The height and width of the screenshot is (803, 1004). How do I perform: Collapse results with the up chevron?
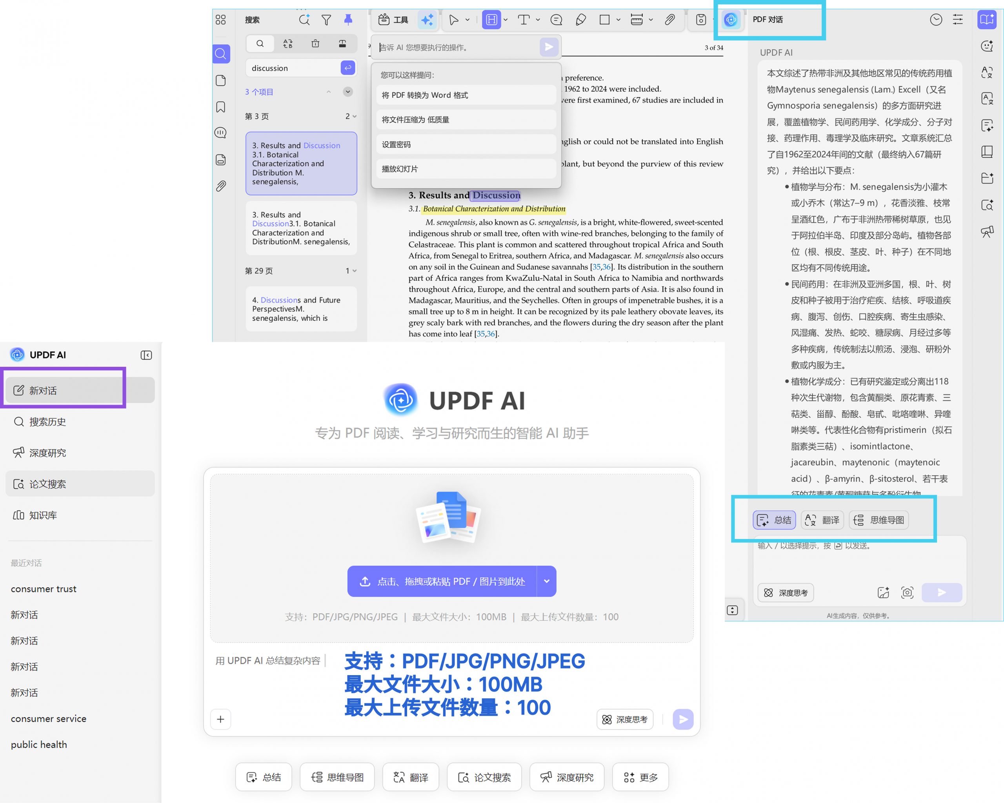[329, 92]
